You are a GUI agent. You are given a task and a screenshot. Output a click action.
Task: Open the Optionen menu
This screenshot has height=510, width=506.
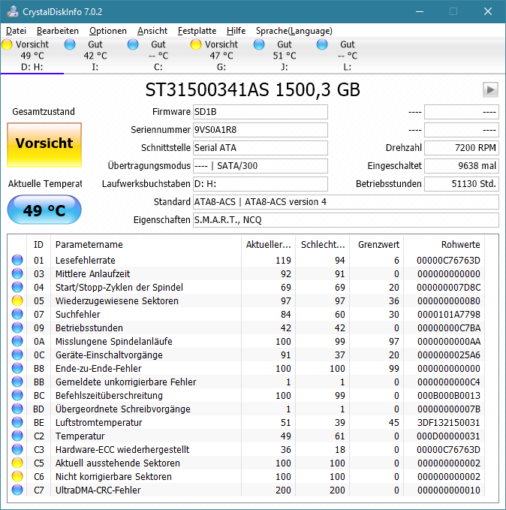(x=108, y=31)
